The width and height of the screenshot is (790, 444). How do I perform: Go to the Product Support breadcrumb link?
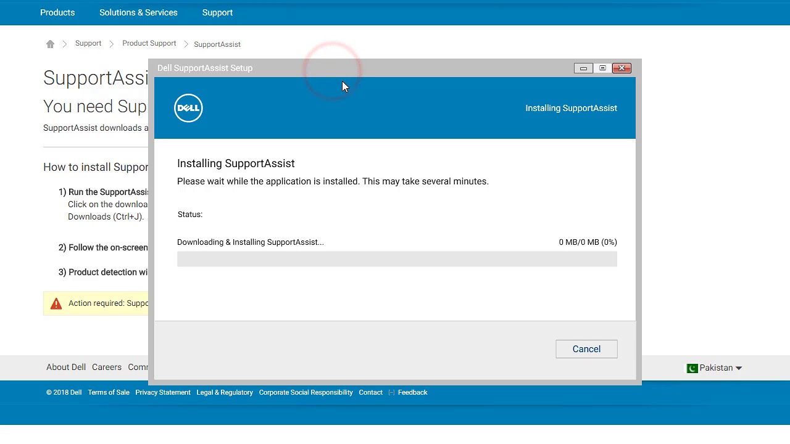coord(149,43)
